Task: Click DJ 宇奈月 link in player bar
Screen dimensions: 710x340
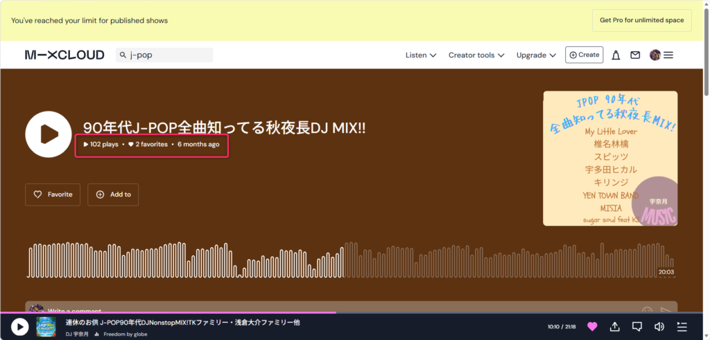Action: 78,334
